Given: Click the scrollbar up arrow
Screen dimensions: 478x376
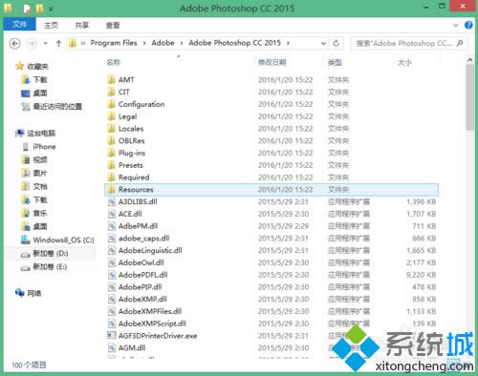Looking at the screenshot, I should tap(469, 59).
